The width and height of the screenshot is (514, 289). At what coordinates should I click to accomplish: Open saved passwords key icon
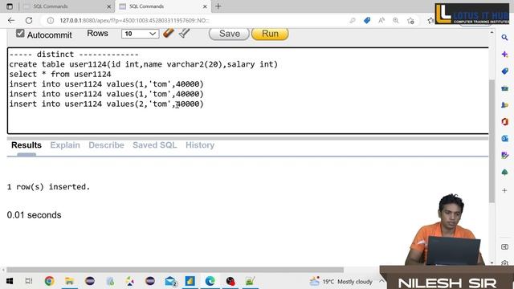pos(353,20)
